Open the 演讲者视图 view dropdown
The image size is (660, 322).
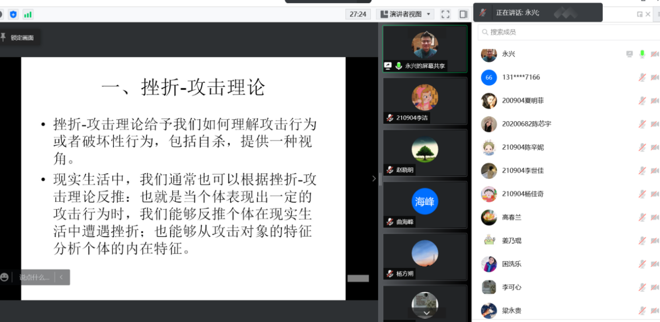coord(405,14)
